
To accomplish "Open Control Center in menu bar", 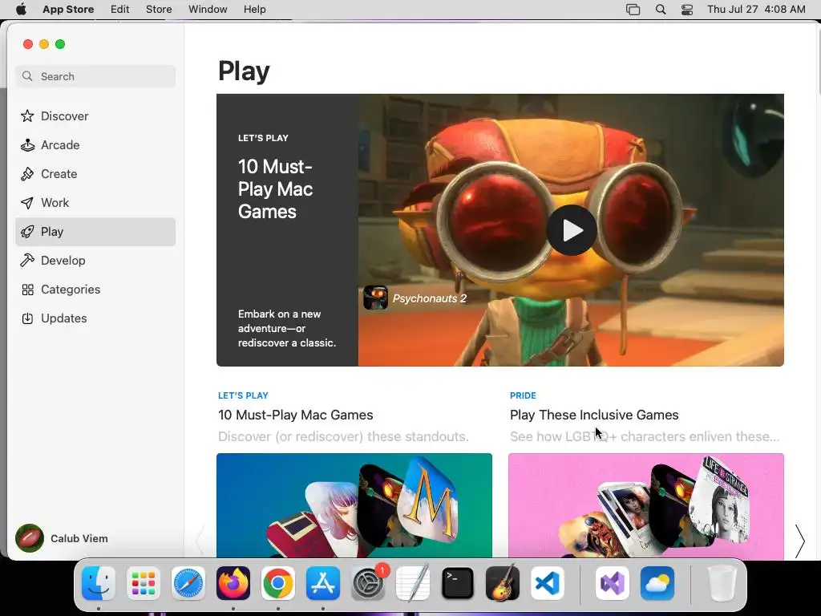I will (x=687, y=10).
